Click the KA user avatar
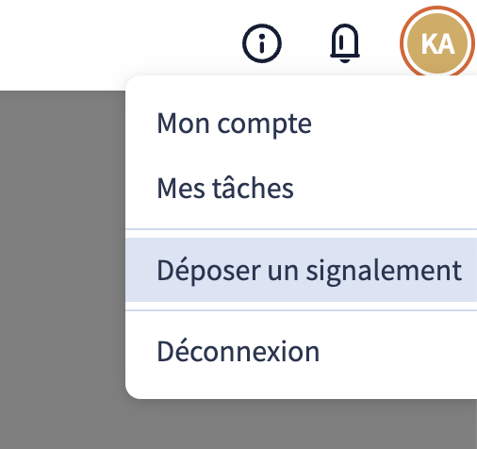The width and height of the screenshot is (477, 449). tap(437, 43)
